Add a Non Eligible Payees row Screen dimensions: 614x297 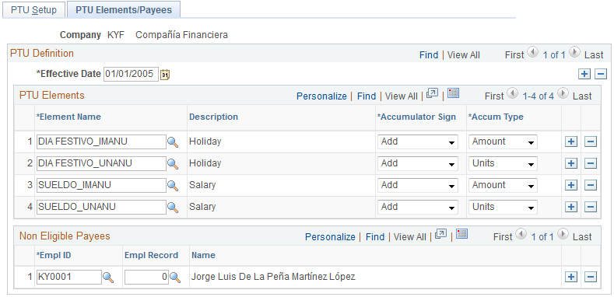click(x=571, y=277)
